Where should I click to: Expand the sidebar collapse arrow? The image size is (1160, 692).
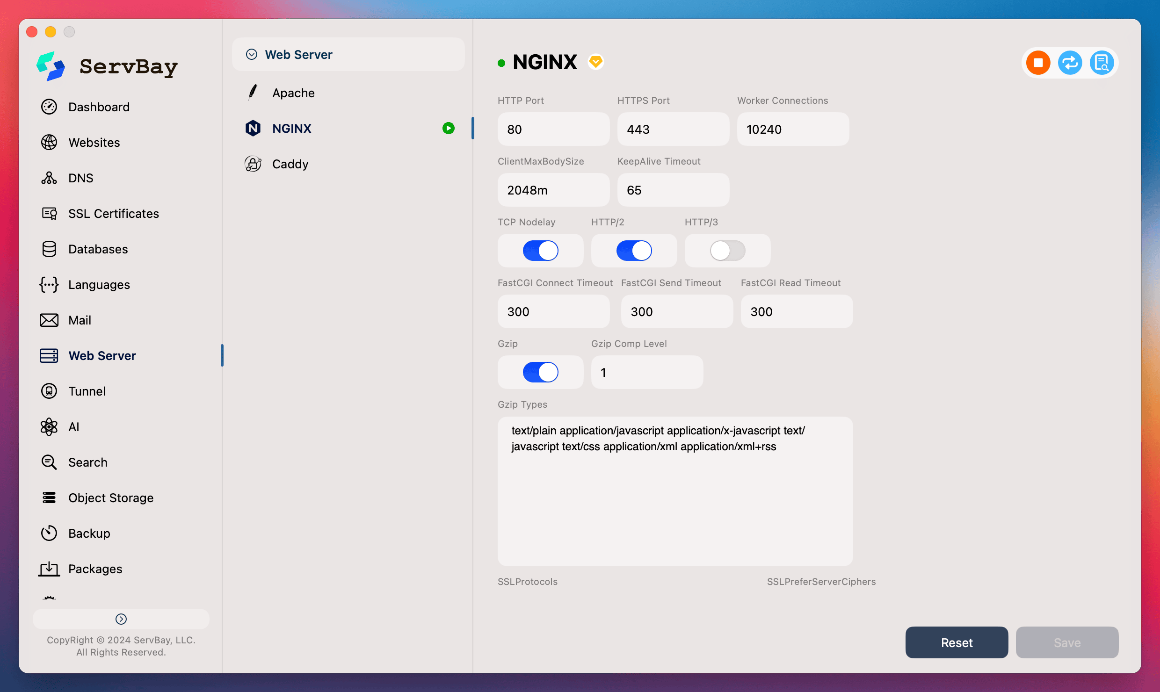121,619
